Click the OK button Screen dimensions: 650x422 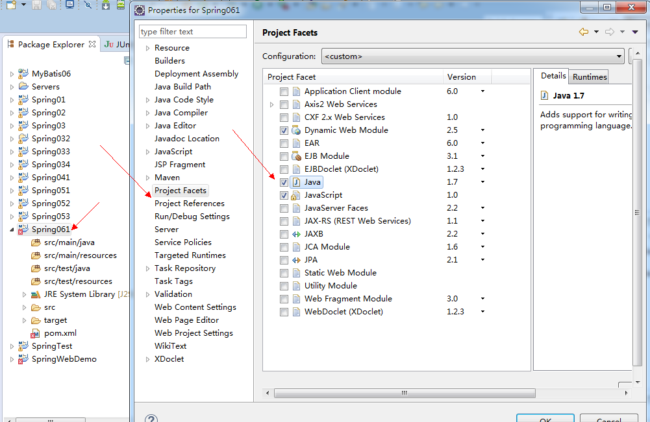pos(545,419)
